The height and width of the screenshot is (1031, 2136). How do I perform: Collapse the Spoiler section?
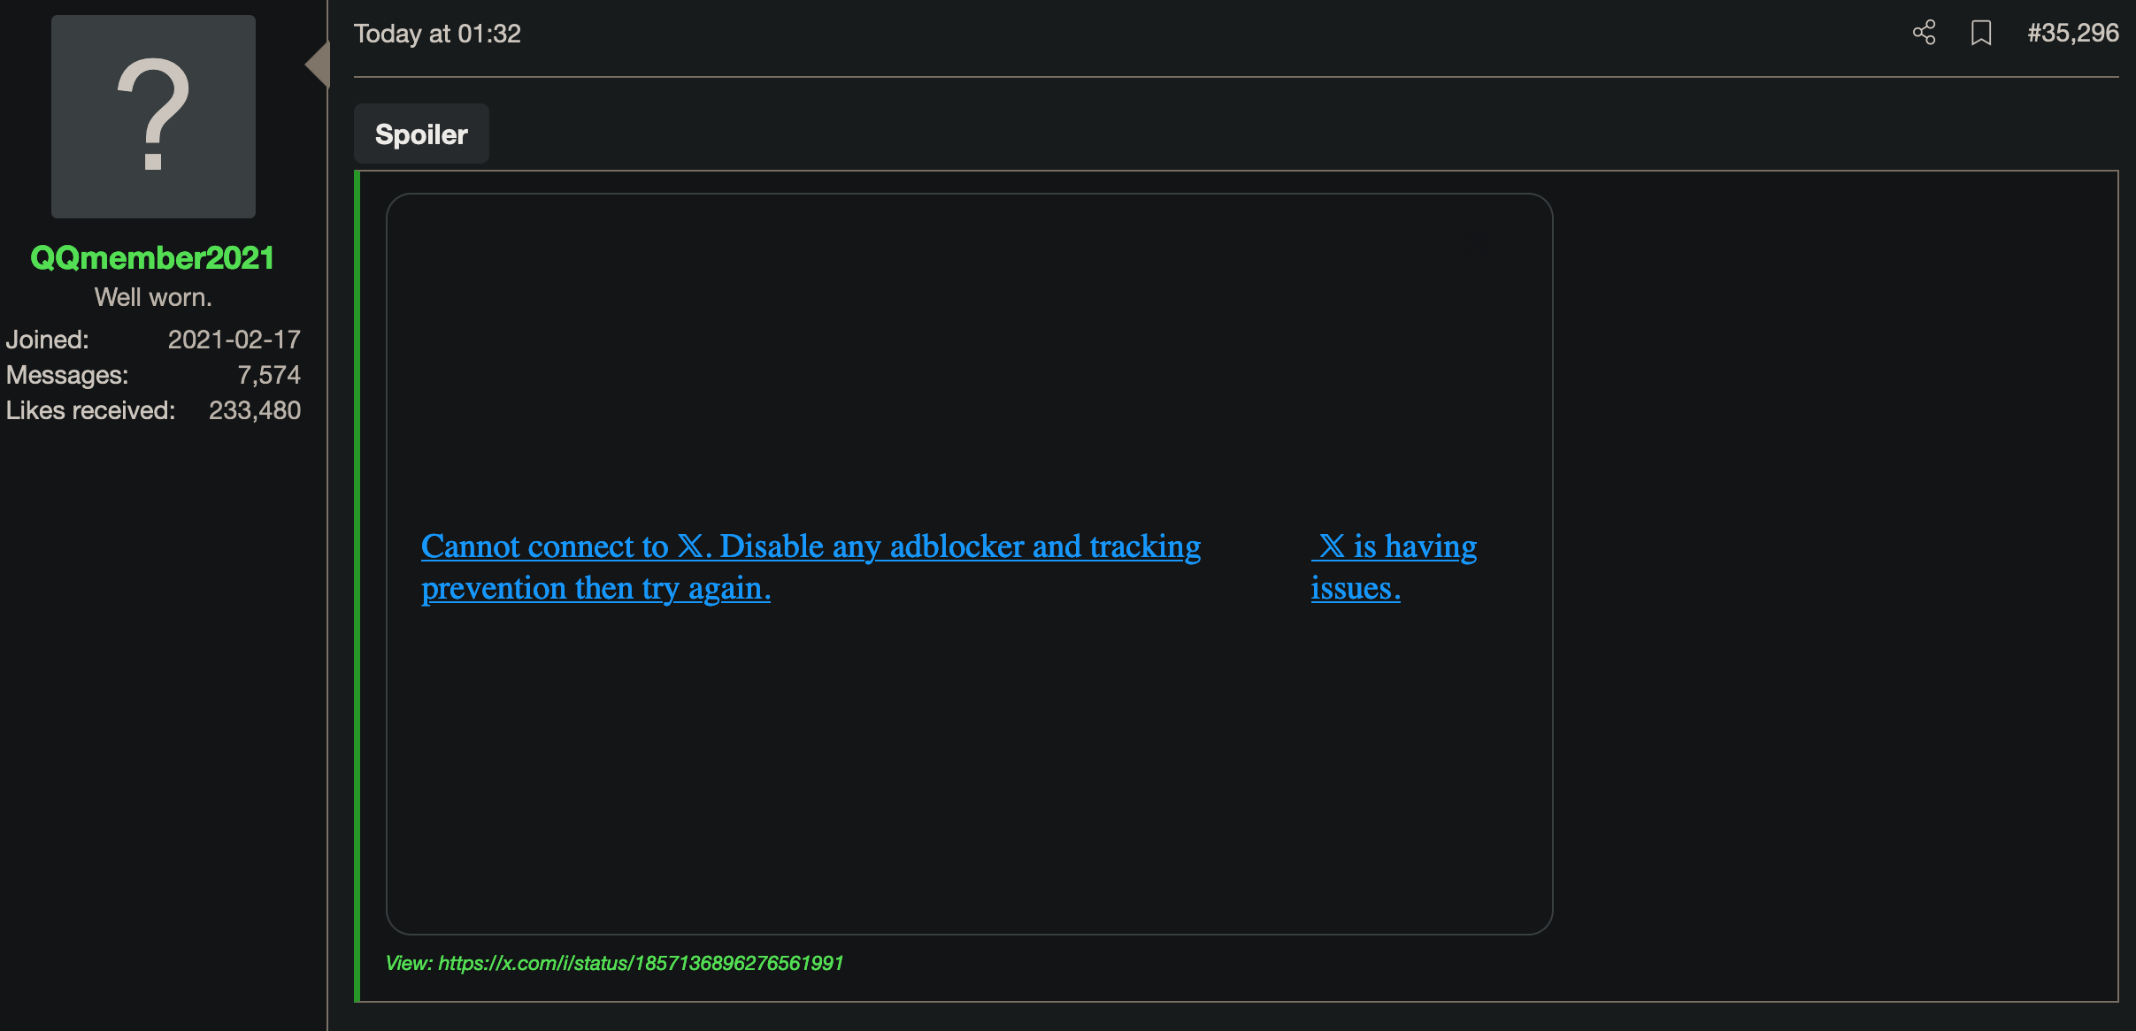point(421,134)
